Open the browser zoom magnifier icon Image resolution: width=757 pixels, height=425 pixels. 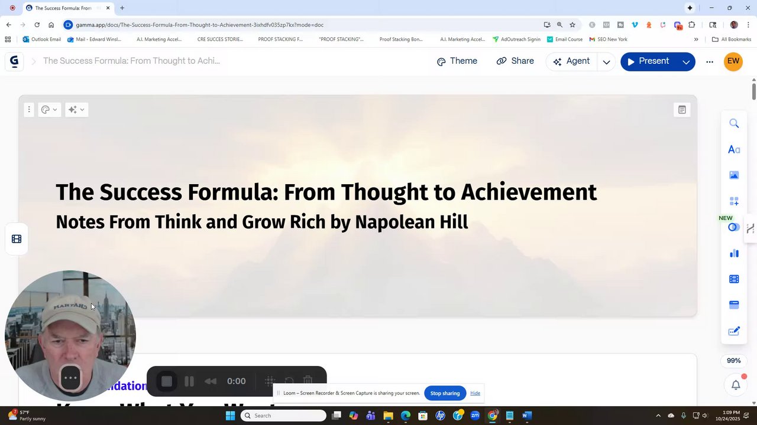click(559, 25)
